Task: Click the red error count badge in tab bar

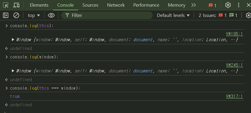Action: (212, 5)
